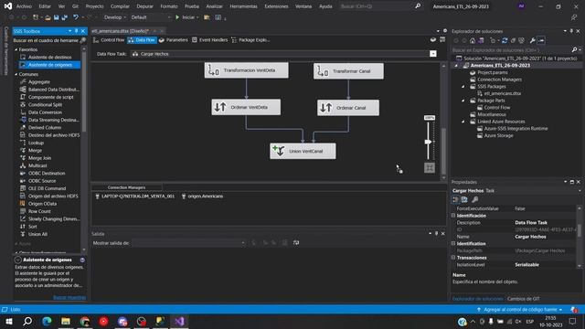
Task: Open Microsoft Edge from the taskbar
Action: click(47, 321)
